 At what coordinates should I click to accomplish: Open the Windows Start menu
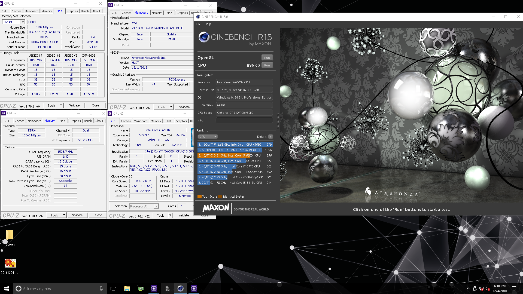(x=7, y=289)
